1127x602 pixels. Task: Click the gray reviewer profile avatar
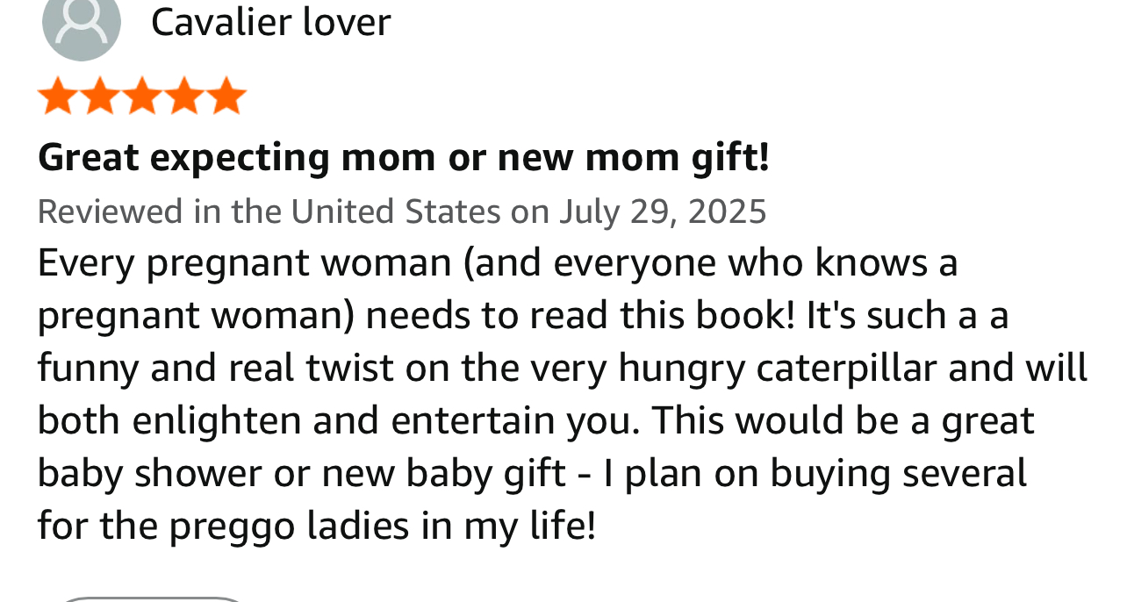pyautogui.click(x=81, y=25)
